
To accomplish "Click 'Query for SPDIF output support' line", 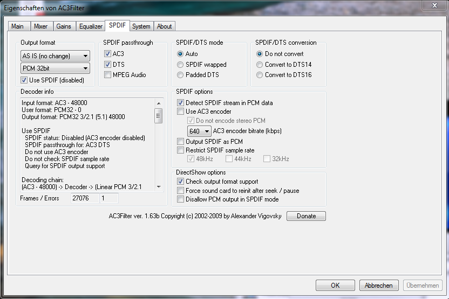I will pyautogui.click(x=65, y=166).
